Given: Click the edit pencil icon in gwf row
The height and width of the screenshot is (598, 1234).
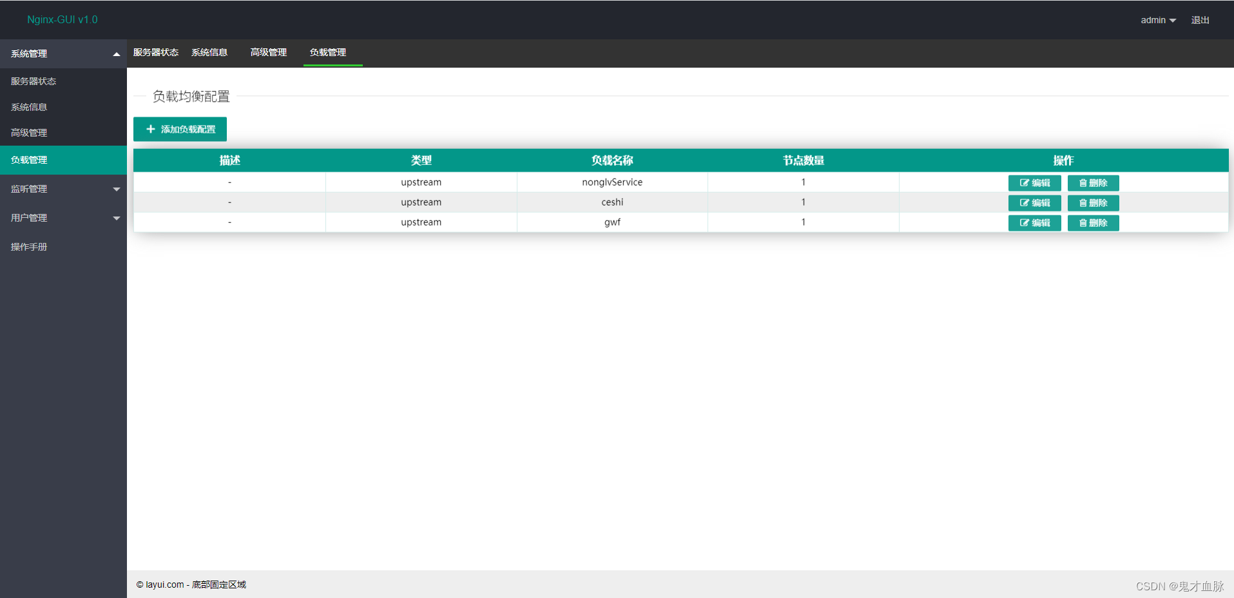Looking at the screenshot, I should click(x=1024, y=223).
